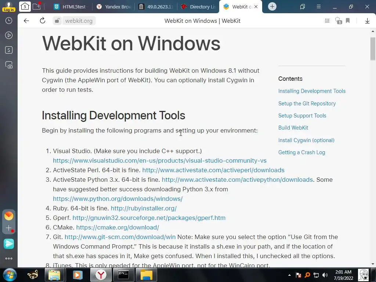The width and height of the screenshot is (376, 282).
Task: Jump to Setup the Git Repository section
Action: point(307,104)
